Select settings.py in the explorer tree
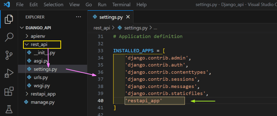Viewport: 277px width, 116px height. [x=53, y=69]
